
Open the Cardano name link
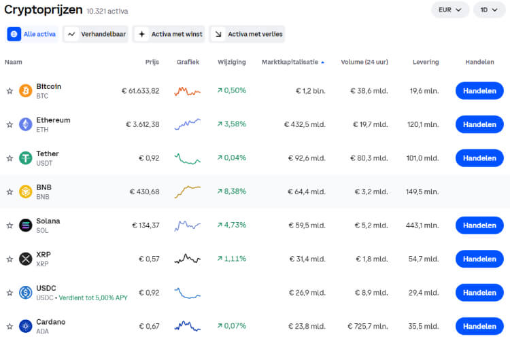[x=51, y=322]
